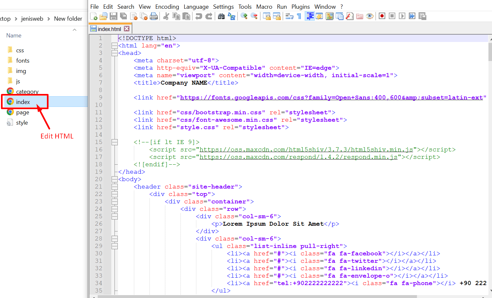Redo the last undone edit
The image size is (492, 298).
209,16
